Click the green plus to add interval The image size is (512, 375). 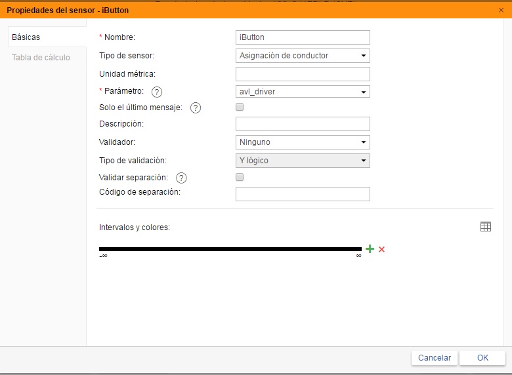tap(370, 249)
